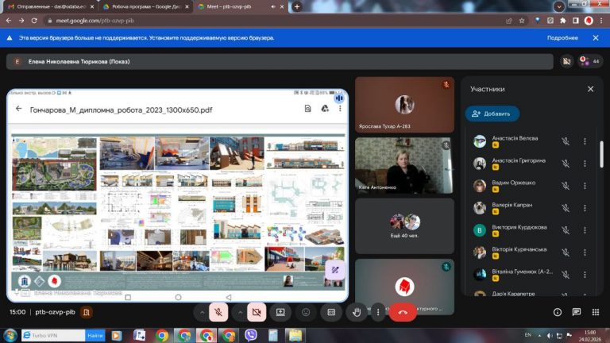Click the Добавить participants button
The width and height of the screenshot is (610, 343).
pyautogui.click(x=492, y=114)
